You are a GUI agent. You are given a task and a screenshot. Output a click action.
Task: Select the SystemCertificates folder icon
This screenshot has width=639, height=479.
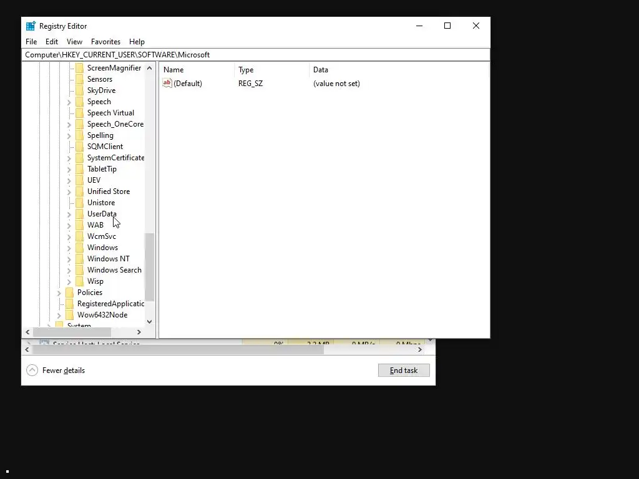point(80,158)
